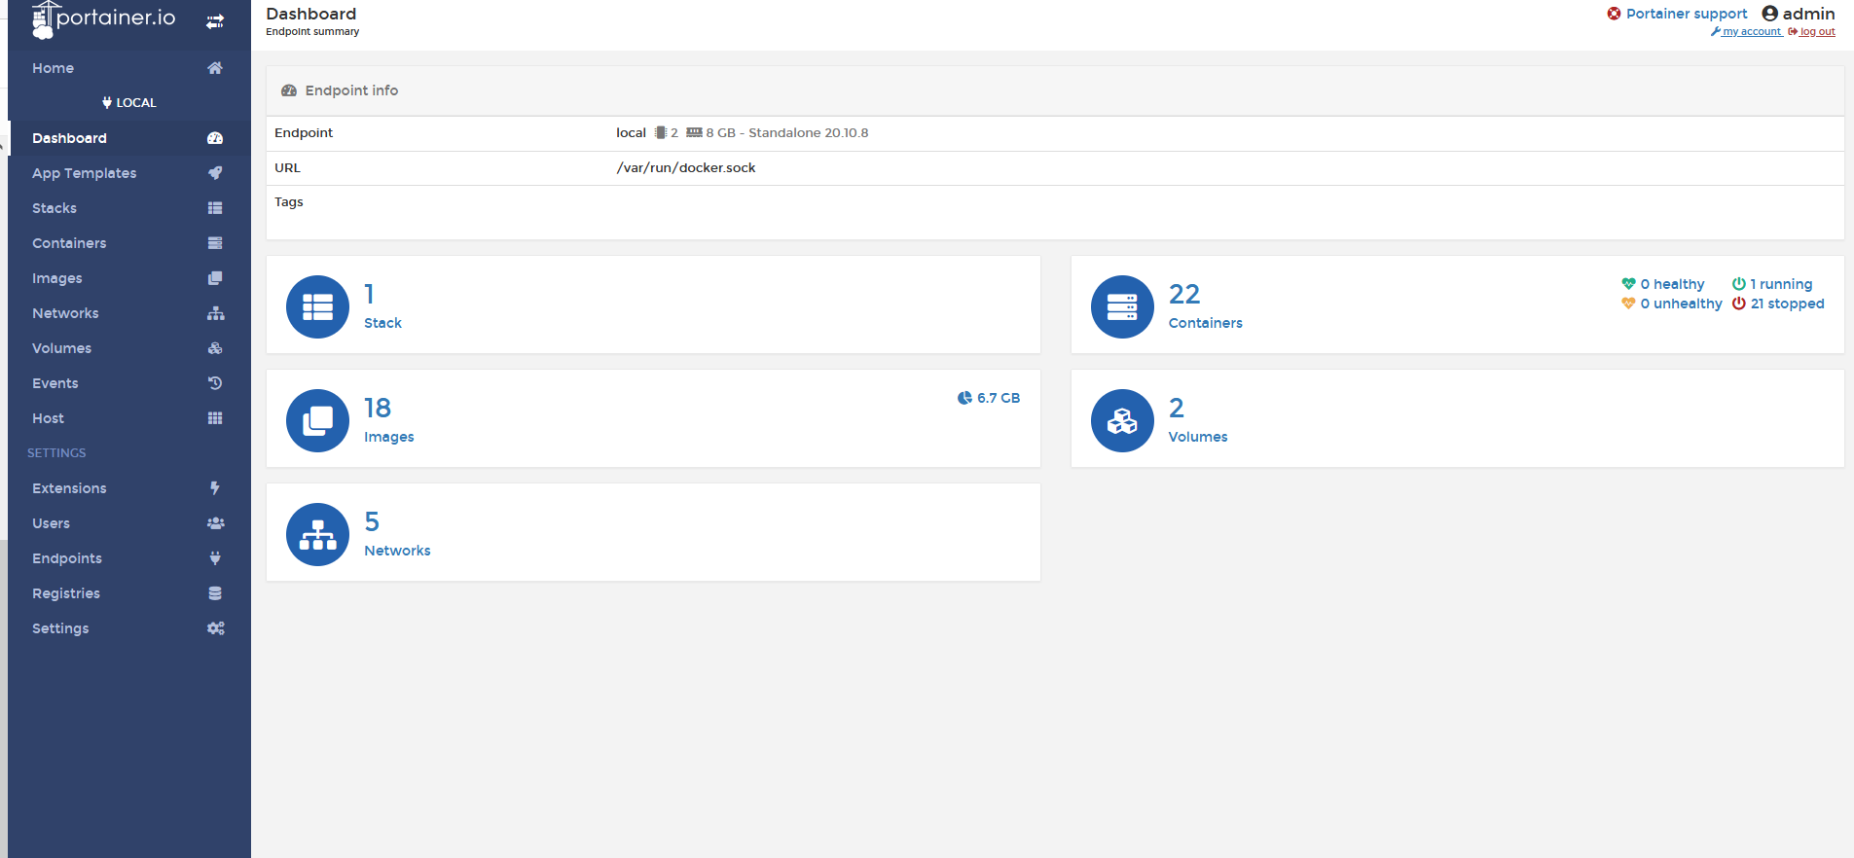The width and height of the screenshot is (1854, 858).
Task: Click the 'Endpoint info' header text
Action: click(351, 90)
